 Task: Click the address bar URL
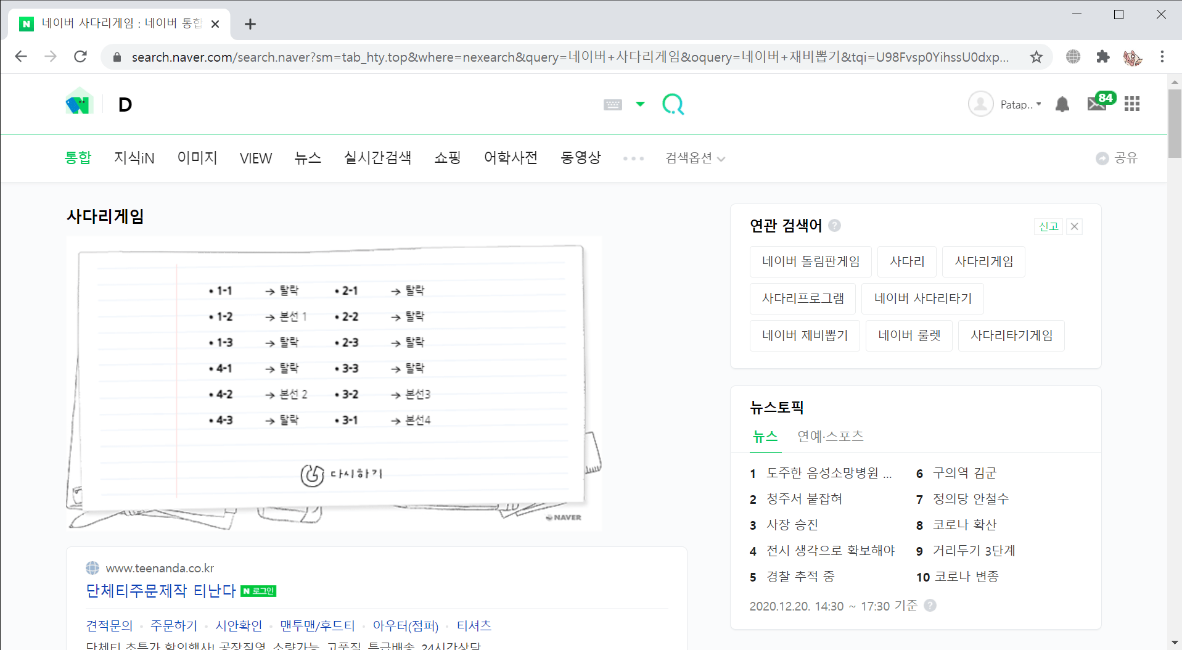point(570,57)
